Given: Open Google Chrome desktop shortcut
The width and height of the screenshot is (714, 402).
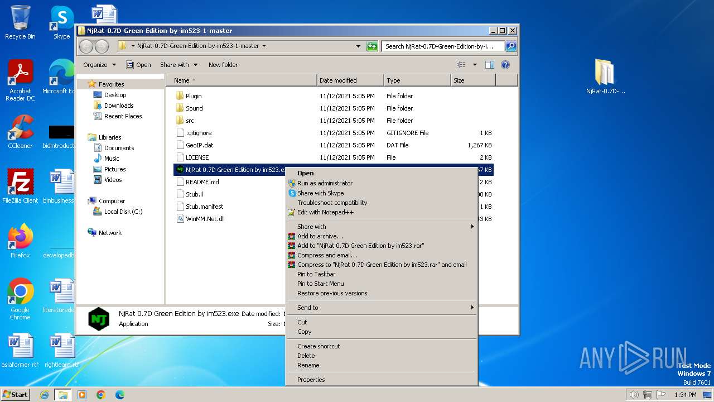Looking at the screenshot, I should click(20, 299).
